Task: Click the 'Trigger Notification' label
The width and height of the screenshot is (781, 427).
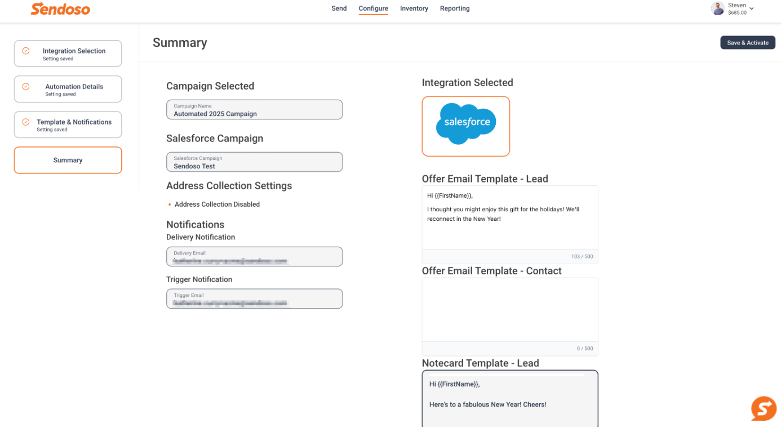Action: point(199,279)
